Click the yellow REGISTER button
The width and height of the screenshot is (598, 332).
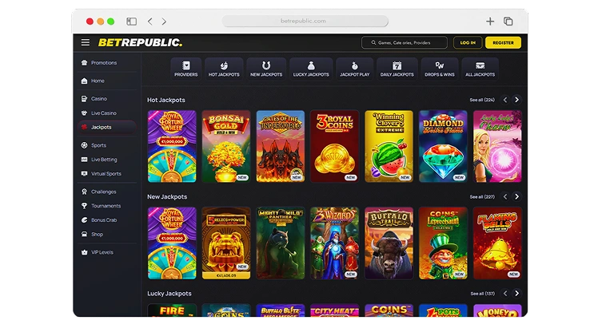coord(503,42)
